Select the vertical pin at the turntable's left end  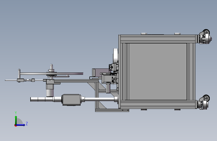pyautogui.click(x=19, y=74)
